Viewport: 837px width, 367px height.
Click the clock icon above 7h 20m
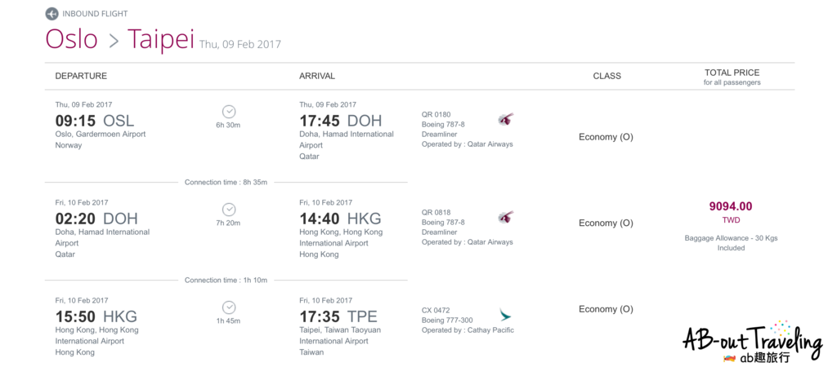pyautogui.click(x=229, y=210)
